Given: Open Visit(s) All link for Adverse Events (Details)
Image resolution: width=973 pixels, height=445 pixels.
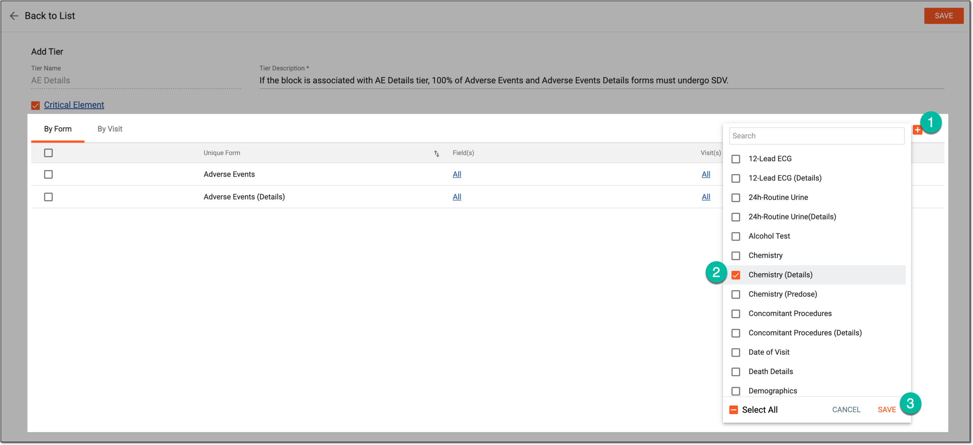Looking at the screenshot, I should (706, 197).
